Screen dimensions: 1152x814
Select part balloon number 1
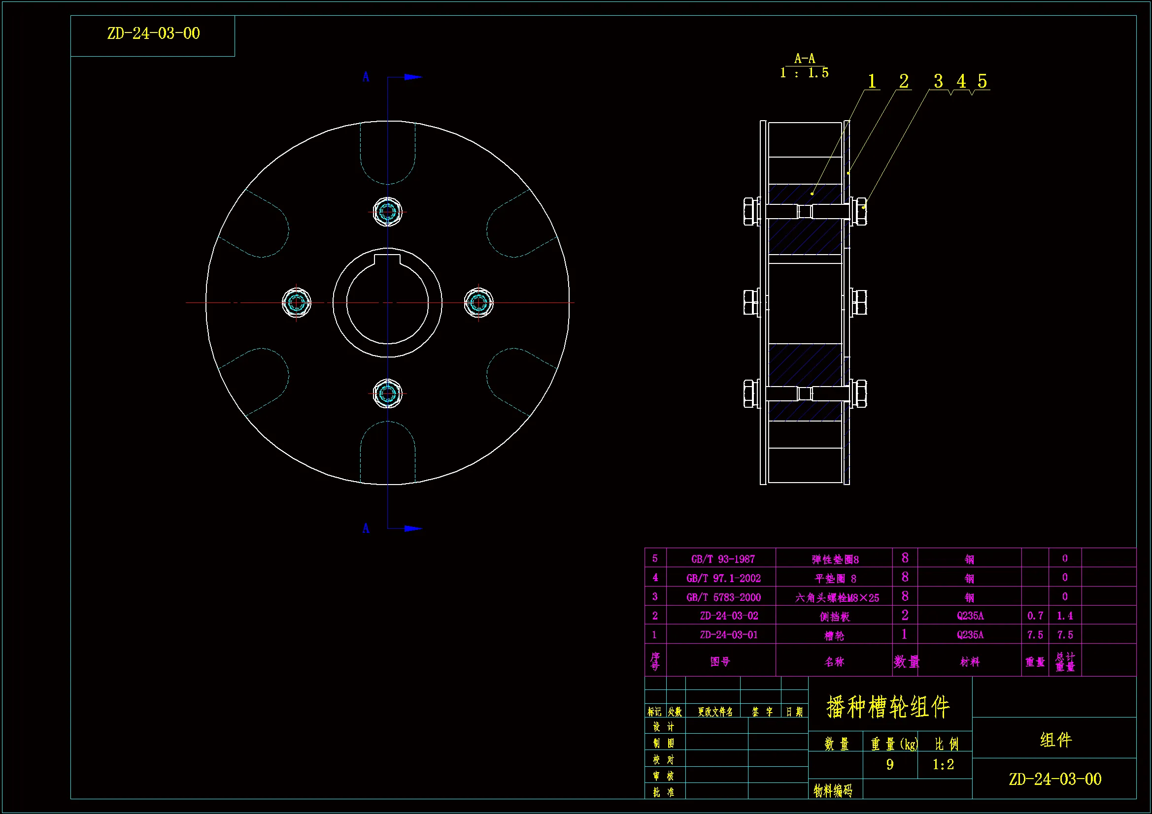pos(872,81)
